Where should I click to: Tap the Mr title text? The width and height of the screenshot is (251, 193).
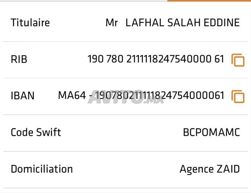coord(112,23)
